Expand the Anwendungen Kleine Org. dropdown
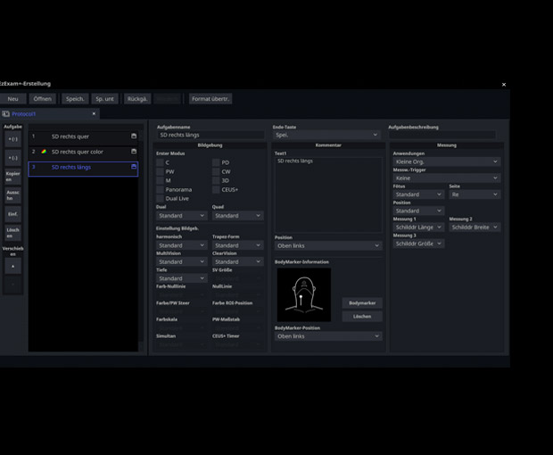The image size is (553, 455). pos(446,161)
